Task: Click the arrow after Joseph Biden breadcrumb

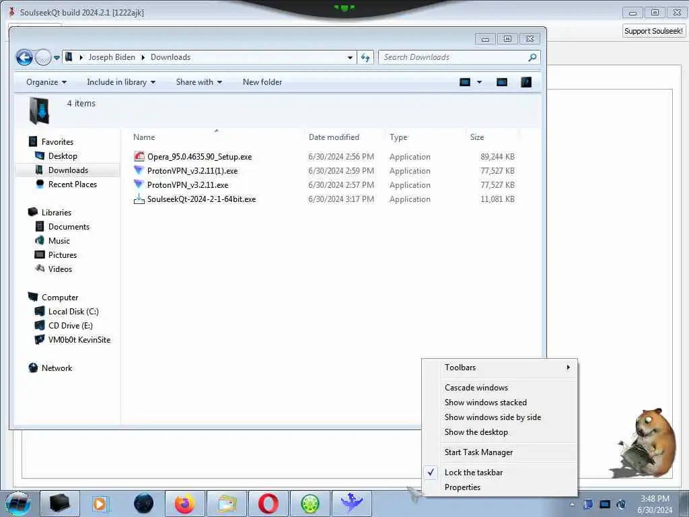Action: point(143,58)
